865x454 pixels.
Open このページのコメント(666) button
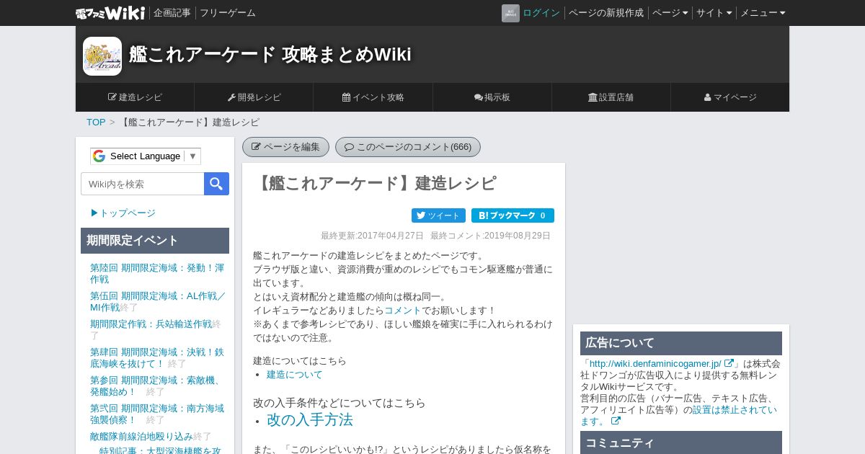tap(408, 147)
